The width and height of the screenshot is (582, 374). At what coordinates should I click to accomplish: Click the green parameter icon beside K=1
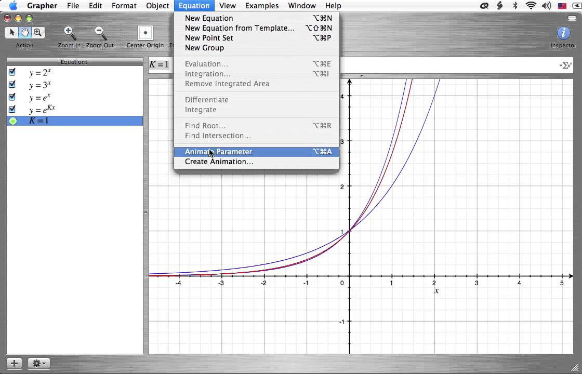pyautogui.click(x=12, y=121)
